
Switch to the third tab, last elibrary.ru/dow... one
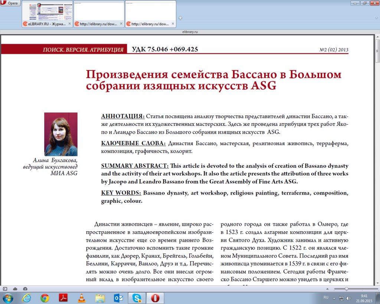click(151, 14)
